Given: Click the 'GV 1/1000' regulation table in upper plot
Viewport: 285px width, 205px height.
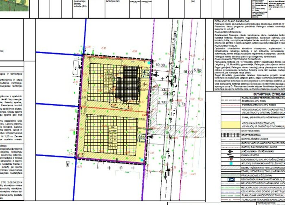Looking at the screenshot, I should coord(109,81).
